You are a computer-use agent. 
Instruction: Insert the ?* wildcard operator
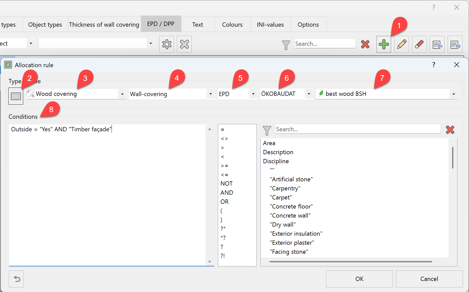[x=223, y=229]
